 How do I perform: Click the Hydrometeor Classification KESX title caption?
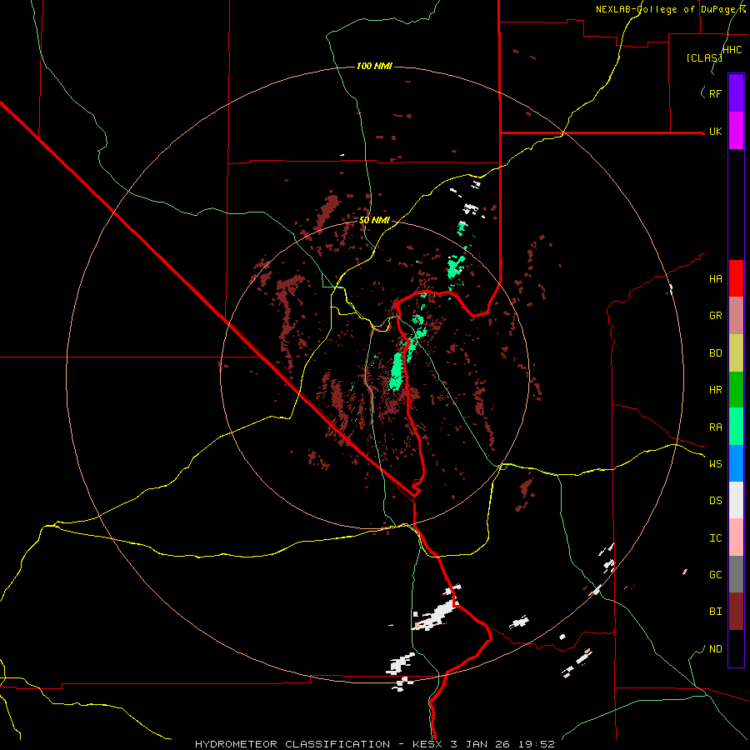click(x=374, y=744)
